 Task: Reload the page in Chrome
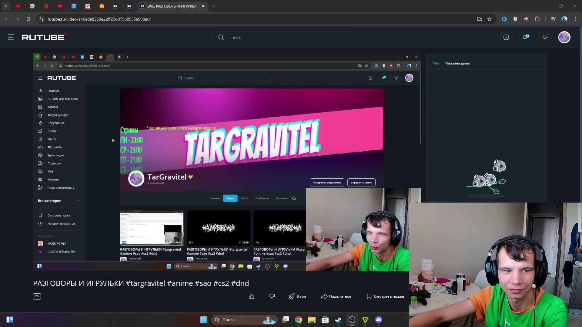coord(28,19)
